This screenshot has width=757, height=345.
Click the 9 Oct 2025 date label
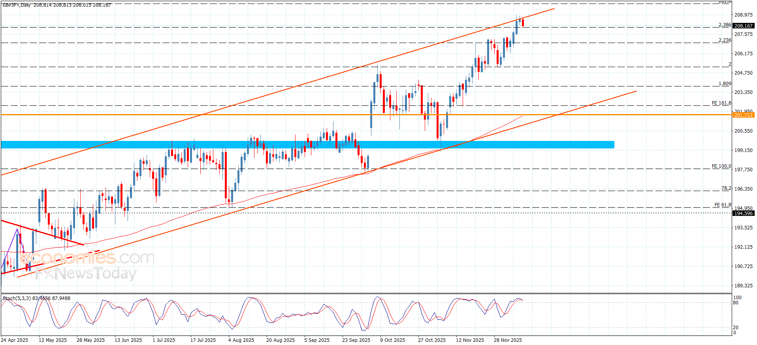pos(393,340)
